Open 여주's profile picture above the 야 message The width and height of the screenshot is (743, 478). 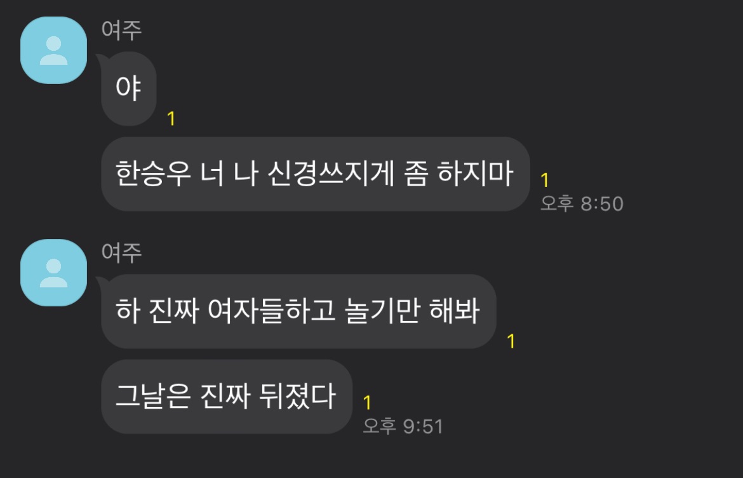[x=53, y=50]
